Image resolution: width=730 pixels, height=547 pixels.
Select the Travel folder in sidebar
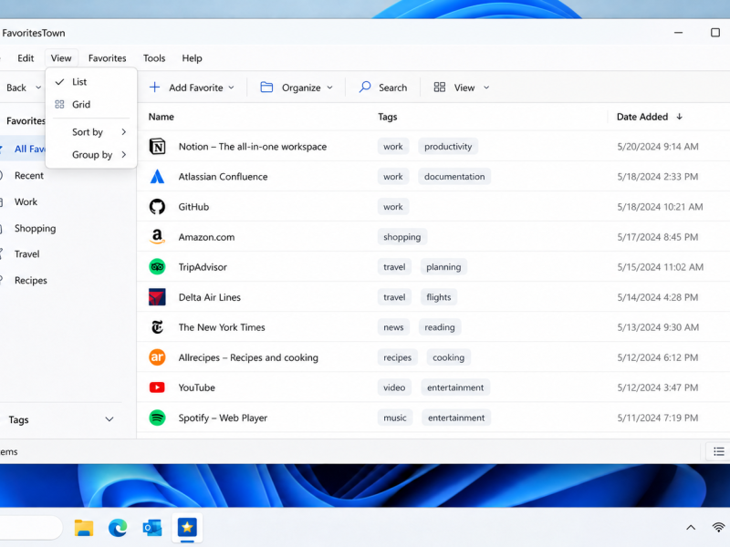click(26, 254)
